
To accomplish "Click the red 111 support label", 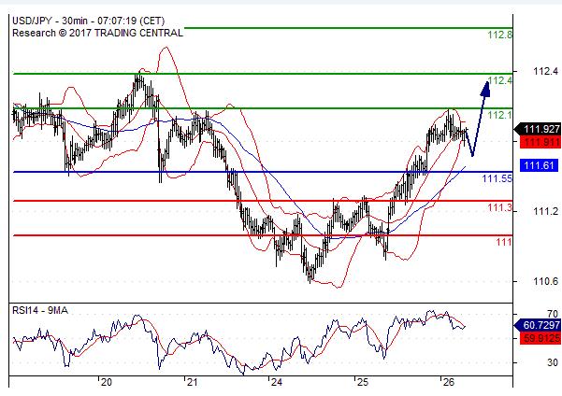I will [504, 242].
